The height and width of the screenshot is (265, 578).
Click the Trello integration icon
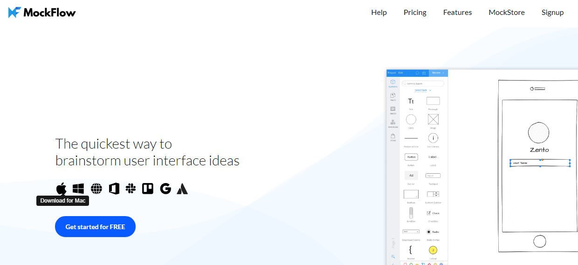coord(148,189)
